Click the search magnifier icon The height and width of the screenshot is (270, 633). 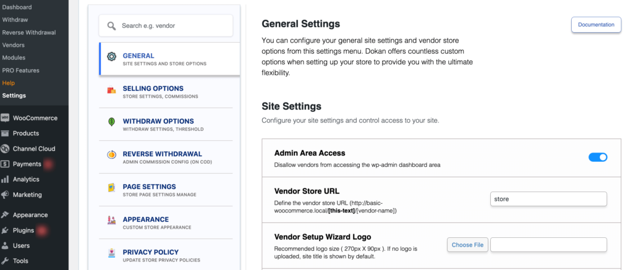pos(111,26)
